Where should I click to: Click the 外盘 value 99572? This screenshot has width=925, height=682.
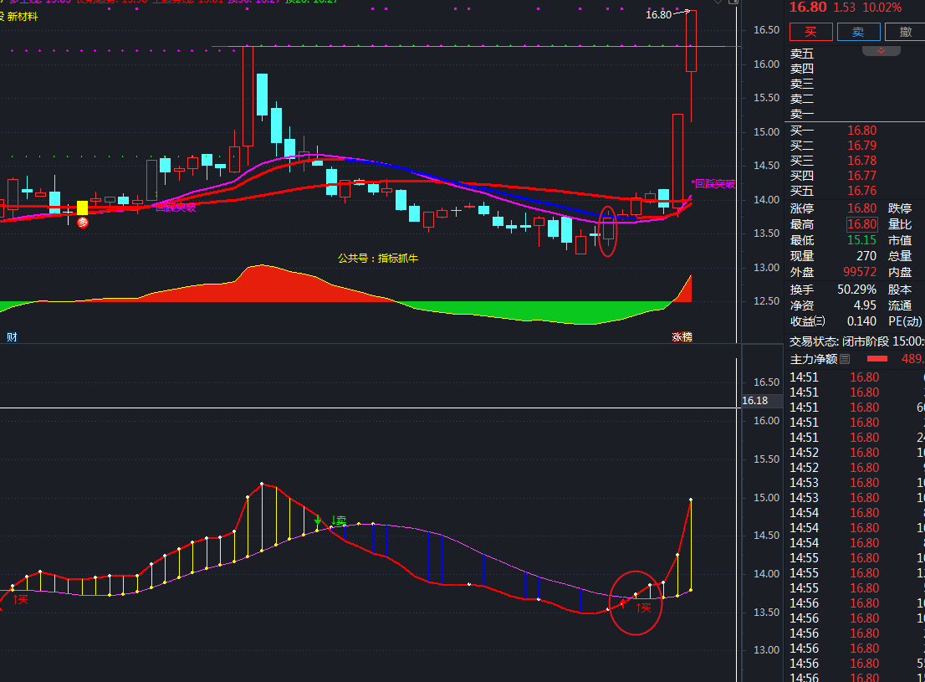860,272
